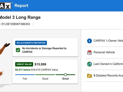The height and width of the screenshot is (92, 123).
Task: Click the blue Fair segment of the value bar
Action: click(25, 75)
